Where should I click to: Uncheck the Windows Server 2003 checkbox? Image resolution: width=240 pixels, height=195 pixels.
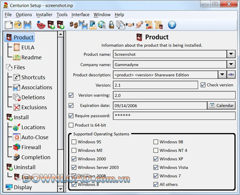pos(74,167)
